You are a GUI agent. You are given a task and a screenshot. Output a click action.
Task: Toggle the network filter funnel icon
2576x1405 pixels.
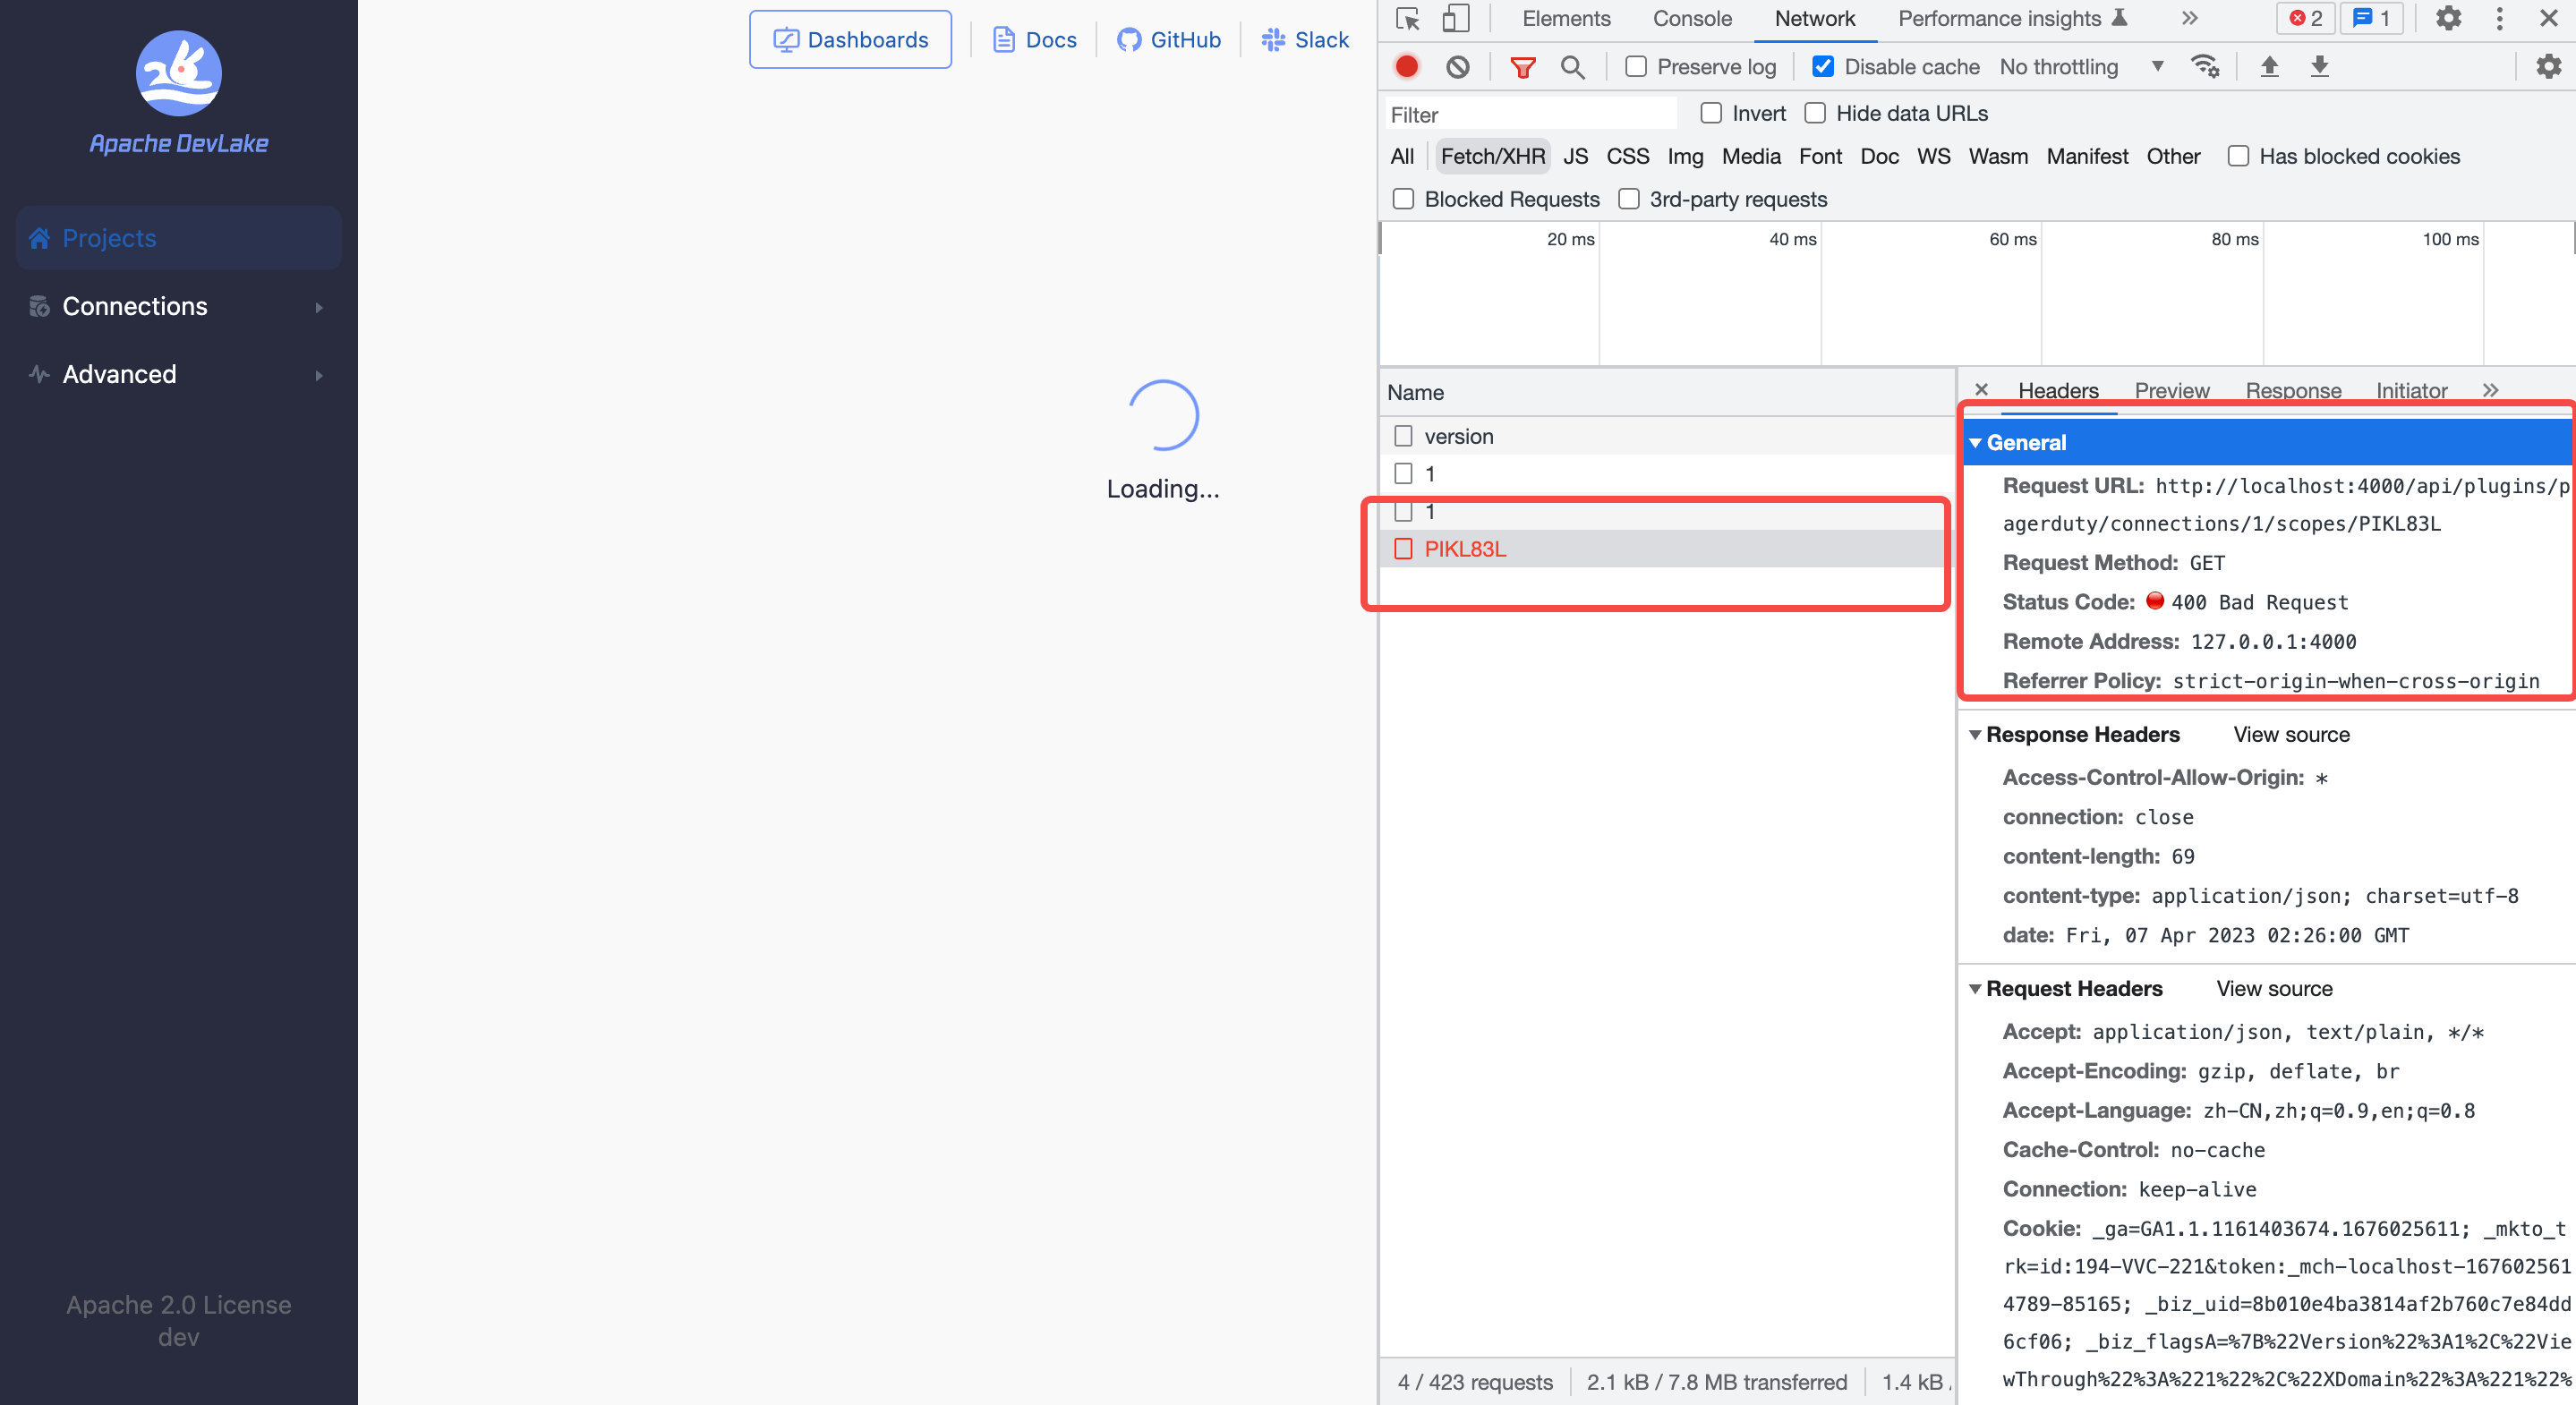coord(1522,67)
